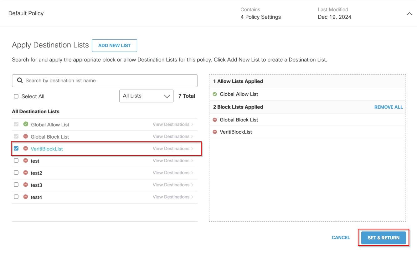The width and height of the screenshot is (417, 255).
Task: Collapse the Default Policy panel chevron
Action: click(409, 14)
